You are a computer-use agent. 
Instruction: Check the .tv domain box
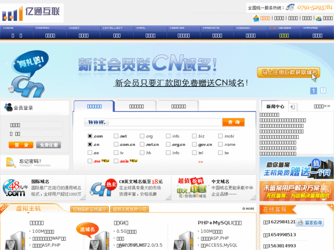(116, 153)
